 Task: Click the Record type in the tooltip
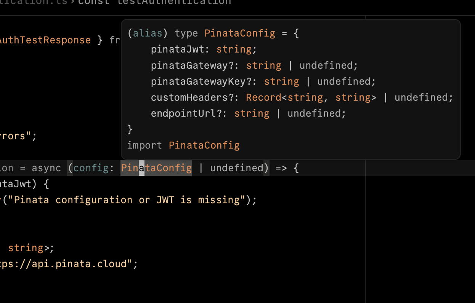coord(263,97)
